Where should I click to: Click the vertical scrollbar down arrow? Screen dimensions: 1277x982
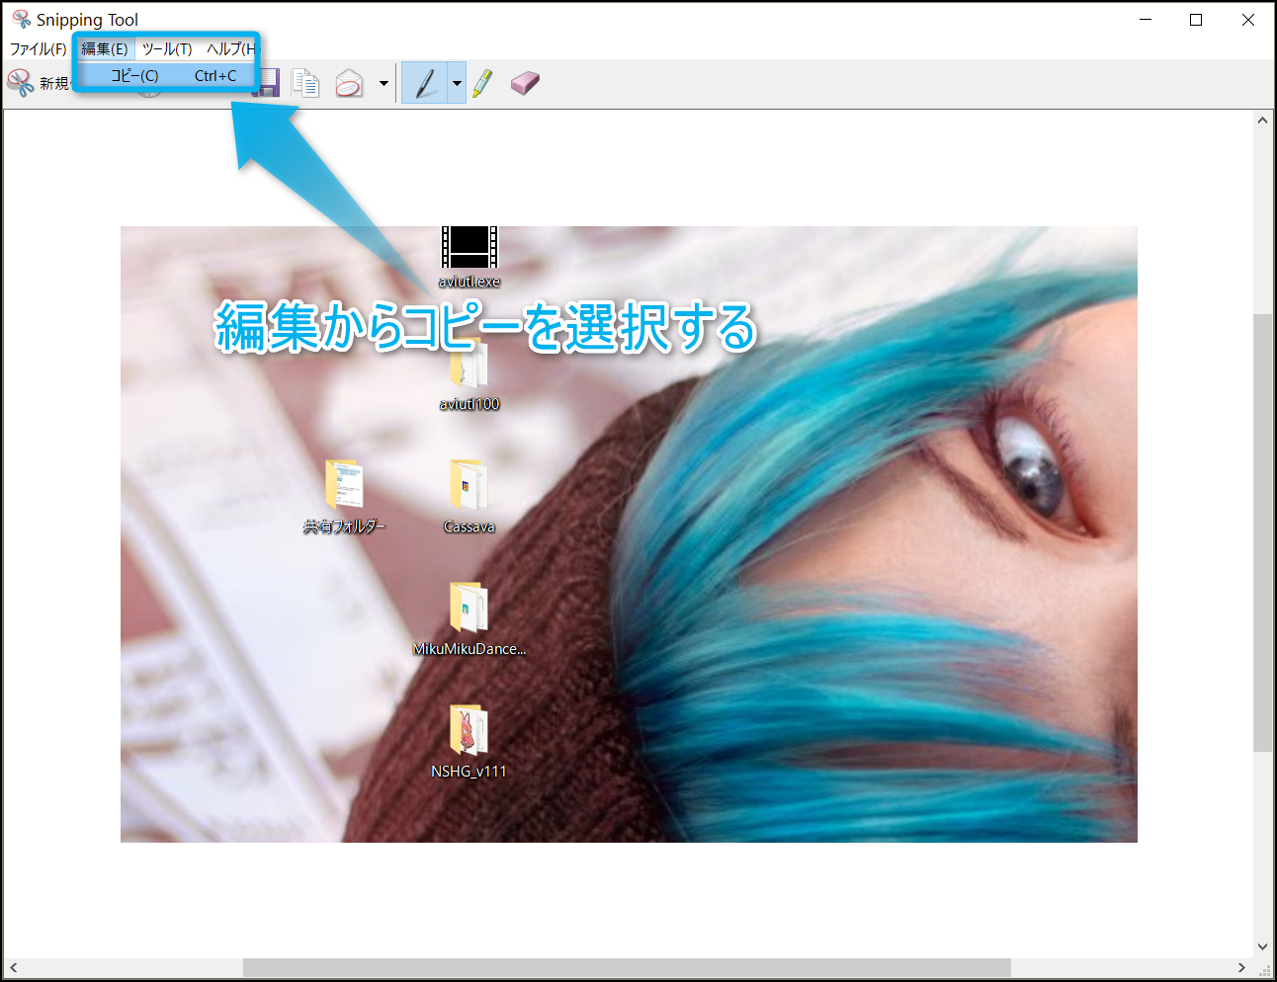(x=1262, y=946)
